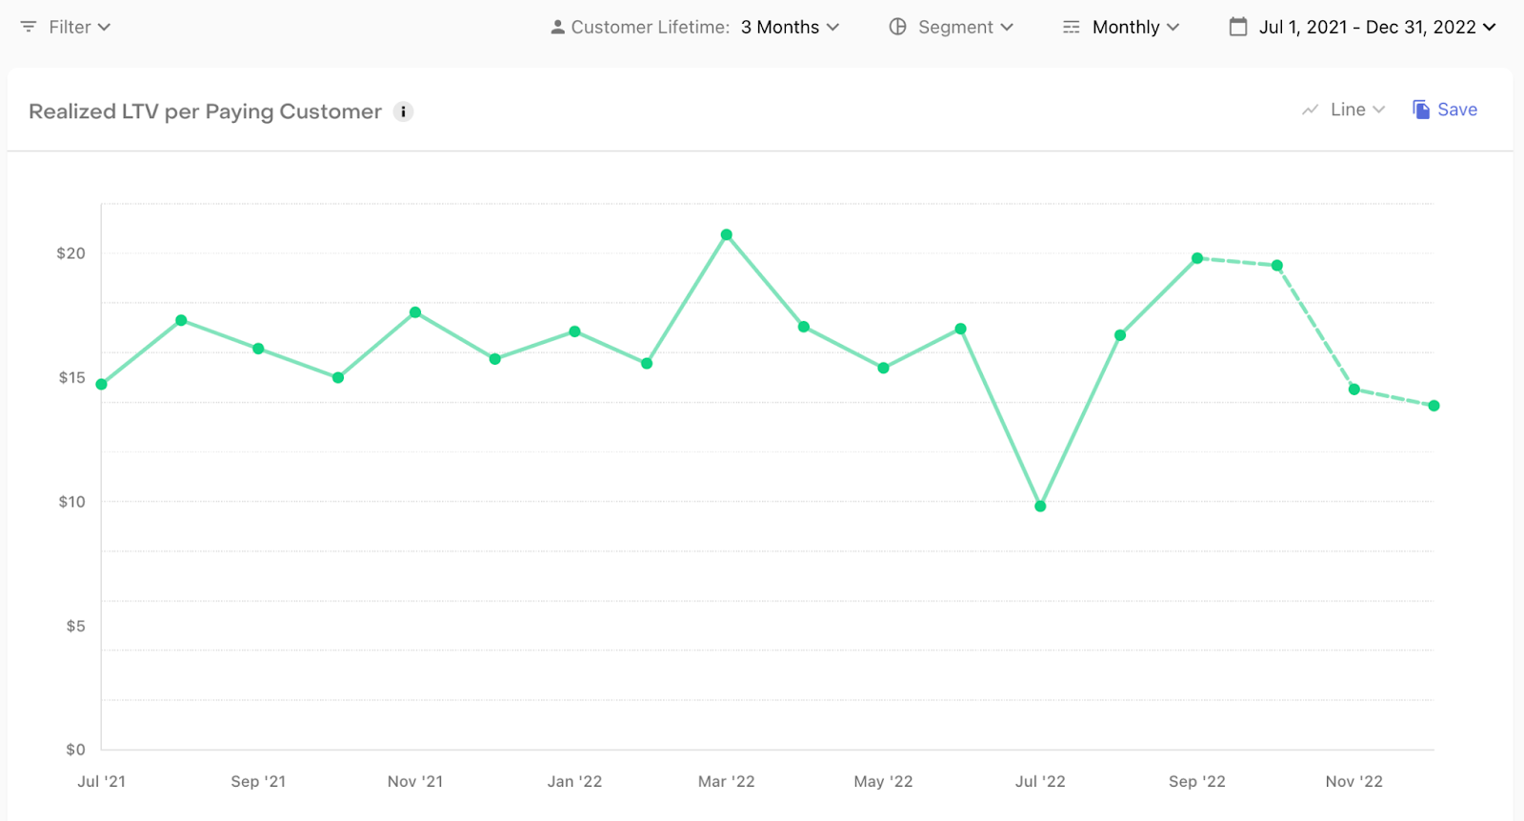Click the May '22 x-axis label
Screen dimensions: 1524x821
[884, 781]
